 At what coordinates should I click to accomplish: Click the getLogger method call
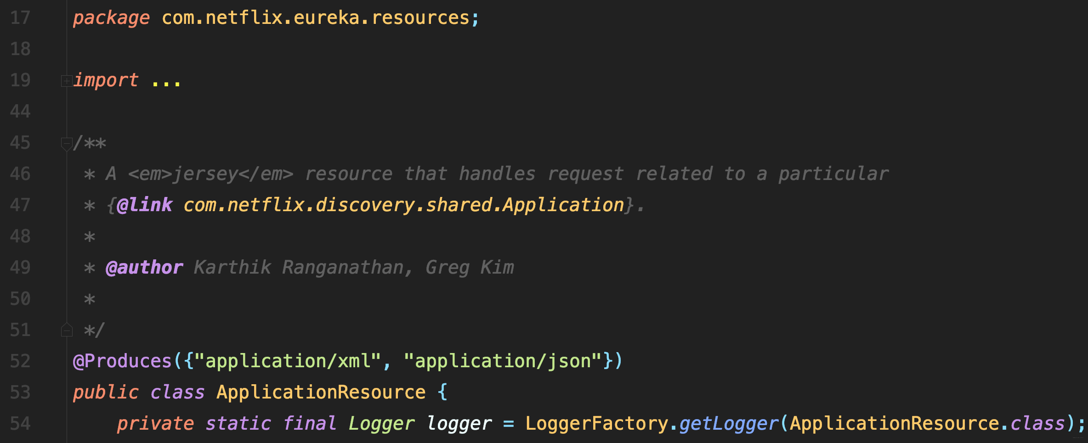click(729, 424)
